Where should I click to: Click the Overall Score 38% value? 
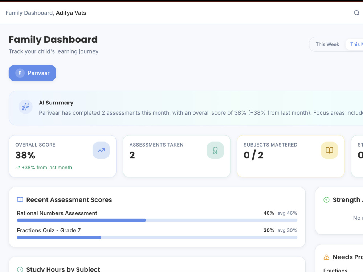(x=25, y=155)
